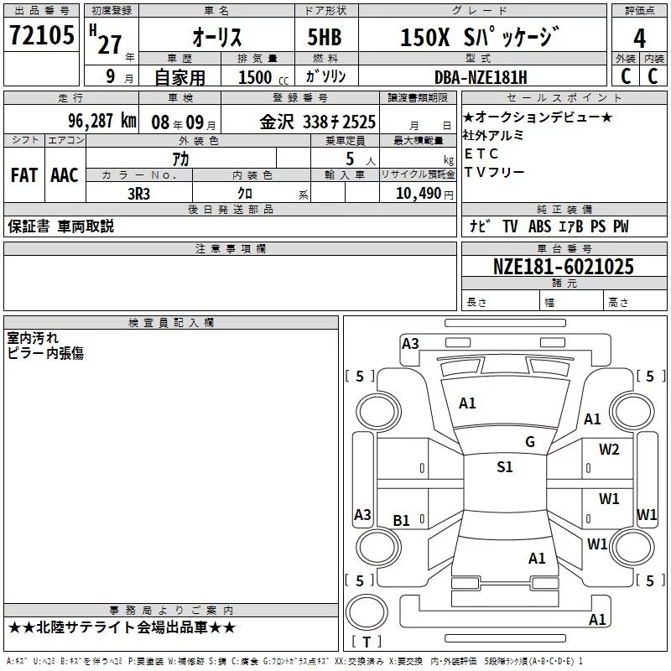Select the car name オーリス
The image size is (671, 671).
pos(217,37)
